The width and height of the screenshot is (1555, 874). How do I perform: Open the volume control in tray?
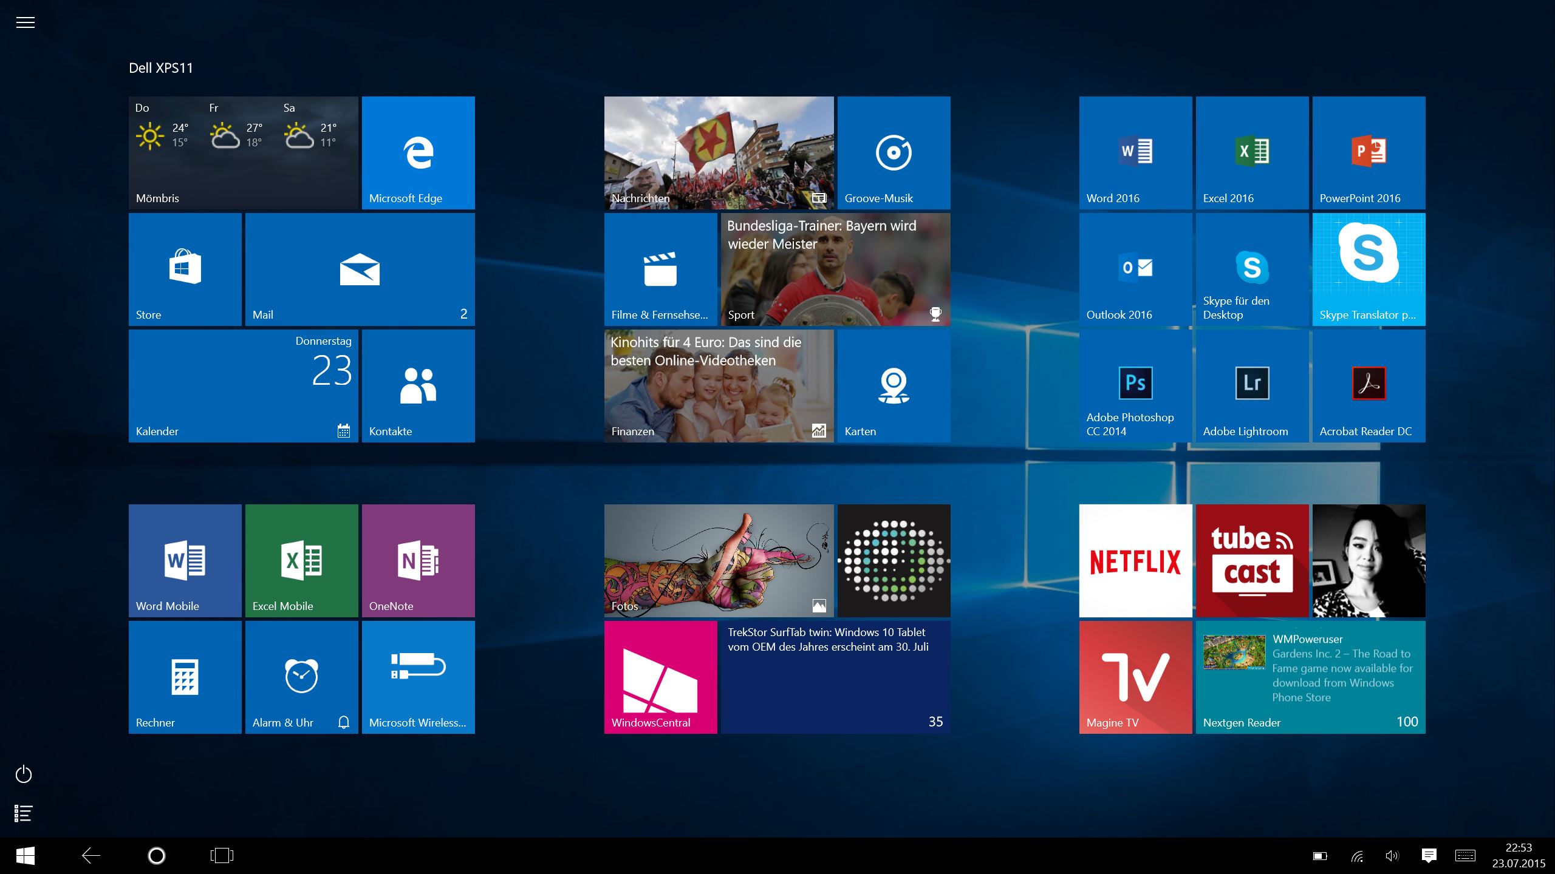tap(1392, 856)
